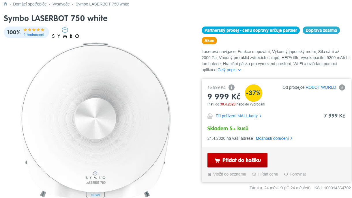352x198 pixels.
Task: Expand Při pořízení MALL karty offer
Action: point(239,116)
